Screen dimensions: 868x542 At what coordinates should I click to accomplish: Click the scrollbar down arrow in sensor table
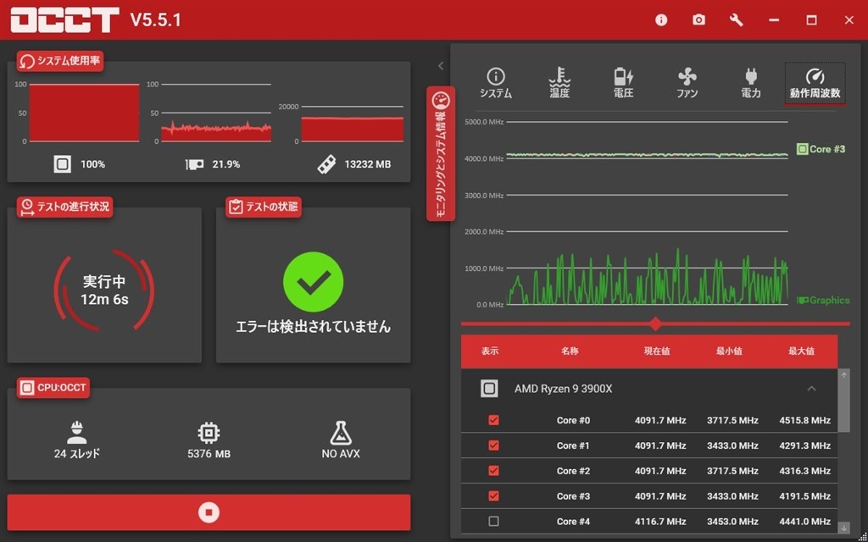tap(843, 527)
